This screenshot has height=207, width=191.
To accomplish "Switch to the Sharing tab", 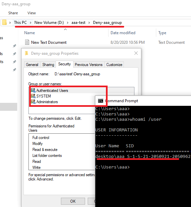I will [x=48, y=65].
